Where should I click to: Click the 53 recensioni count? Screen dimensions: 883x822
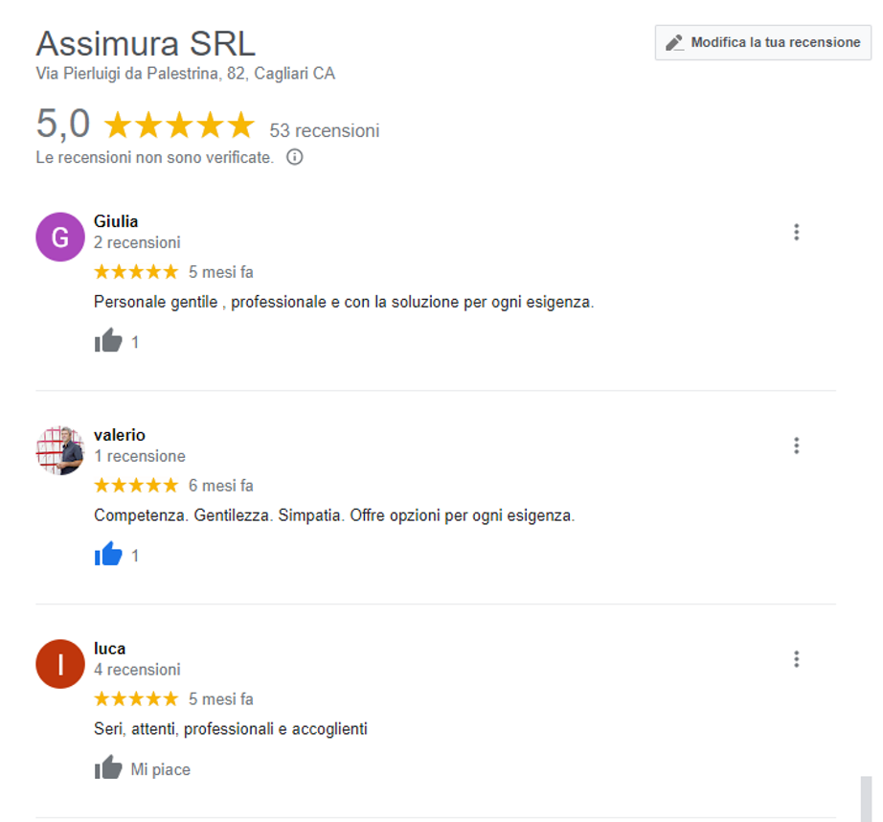(325, 130)
